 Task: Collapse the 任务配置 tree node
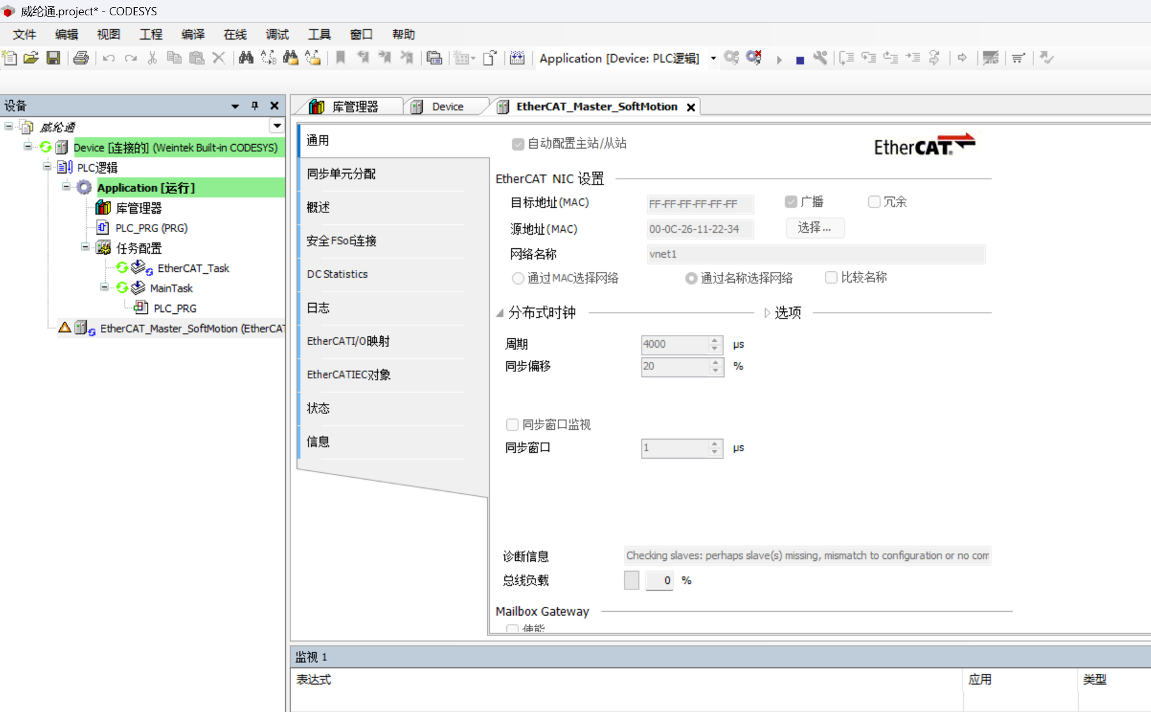(85, 248)
